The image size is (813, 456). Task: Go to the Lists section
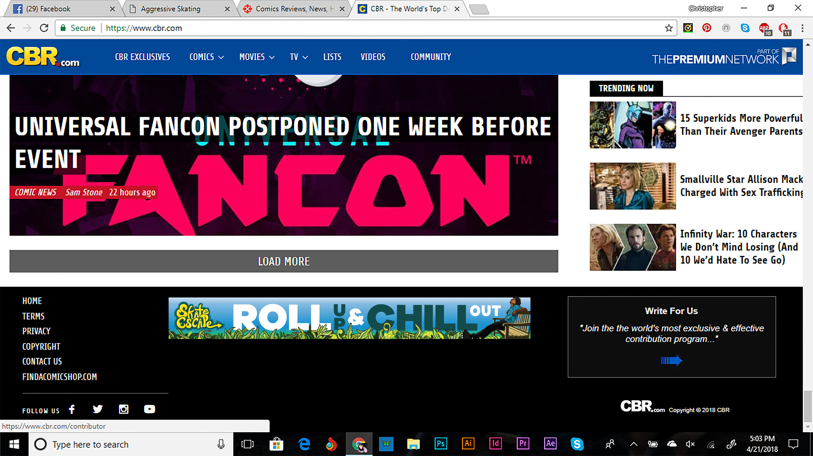click(x=332, y=57)
